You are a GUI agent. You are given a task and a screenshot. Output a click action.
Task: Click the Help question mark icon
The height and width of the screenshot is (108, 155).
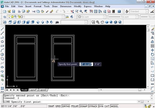tap(119, 11)
